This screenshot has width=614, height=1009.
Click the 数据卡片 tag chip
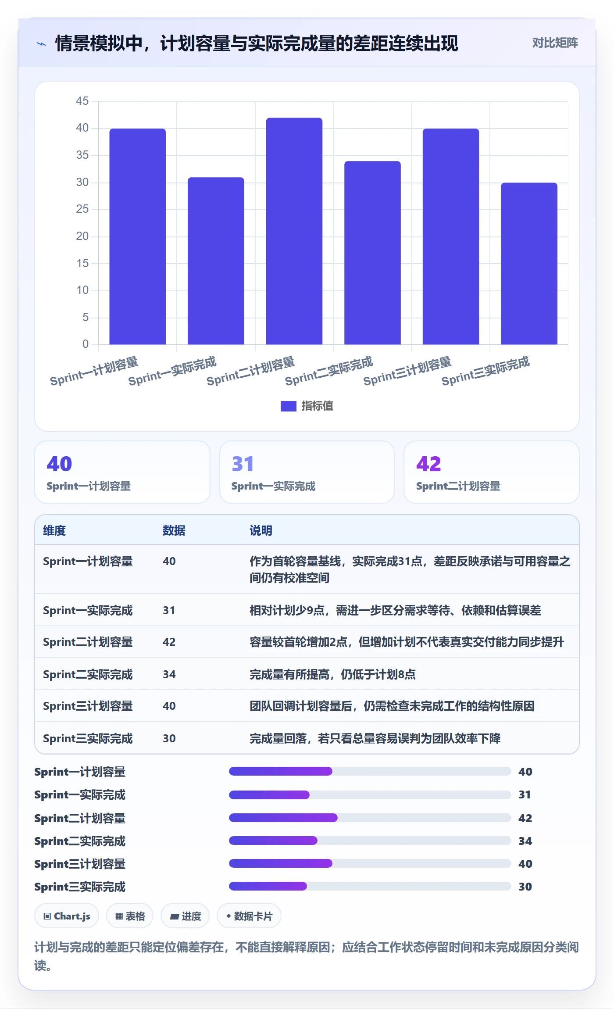point(249,916)
